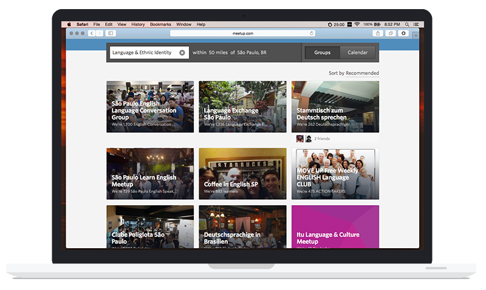
Task: Select the Groups view toggle
Action: click(x=323, y=53)
